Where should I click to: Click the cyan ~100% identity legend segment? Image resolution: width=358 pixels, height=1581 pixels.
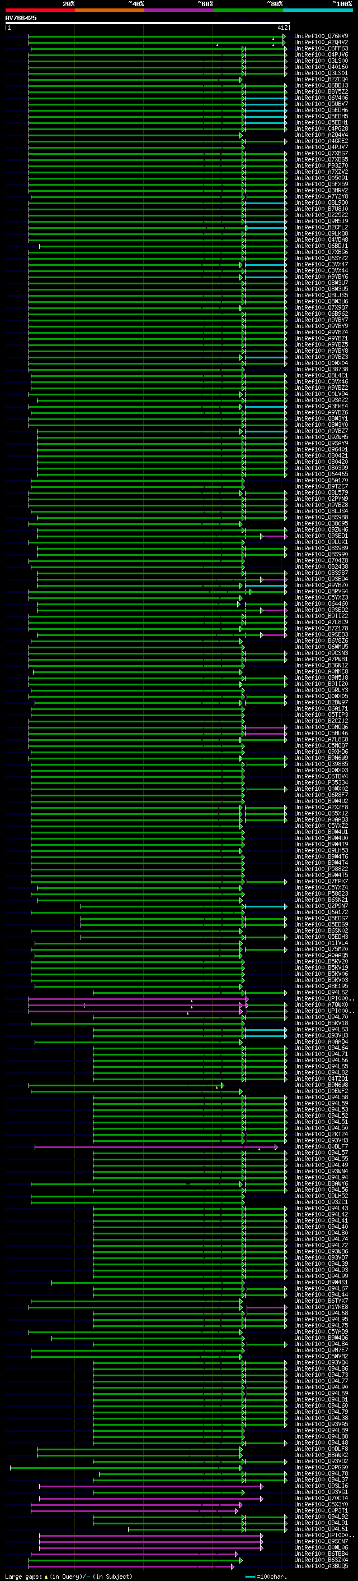click(318, 10)
